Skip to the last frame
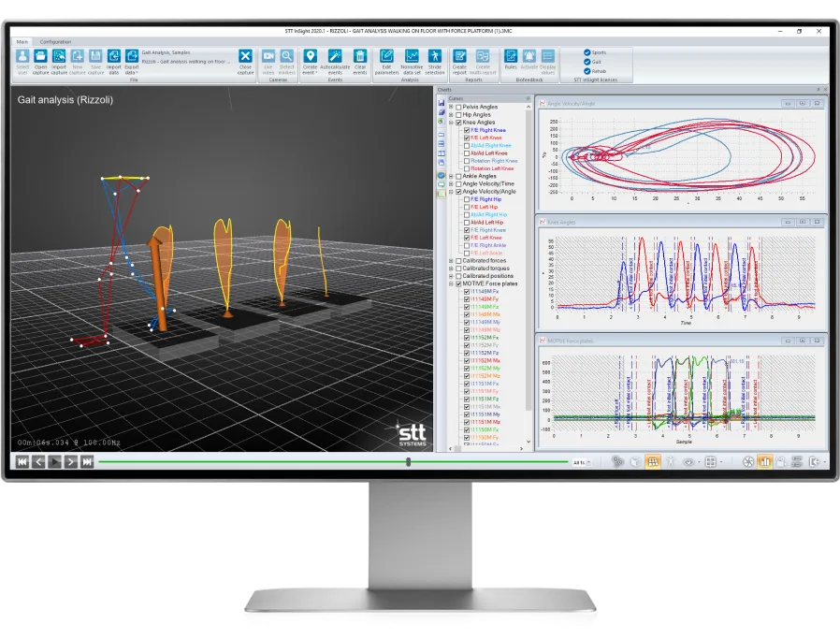840x639 pixels. [87, 462]
